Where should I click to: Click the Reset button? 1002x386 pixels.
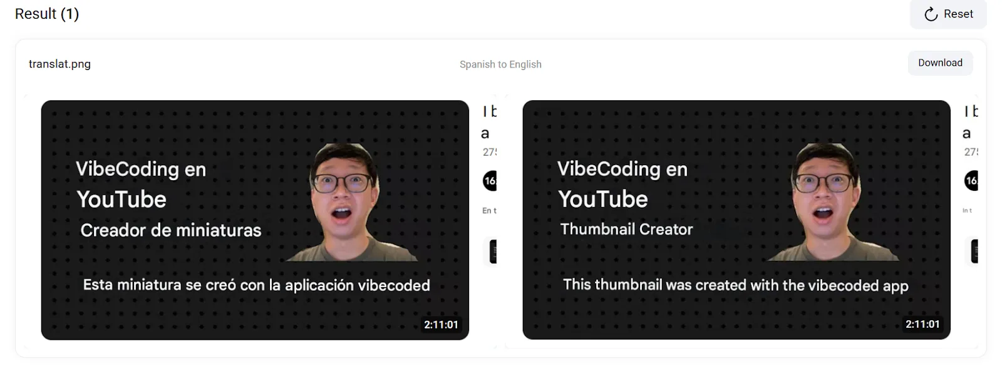[x=948, y=14]
